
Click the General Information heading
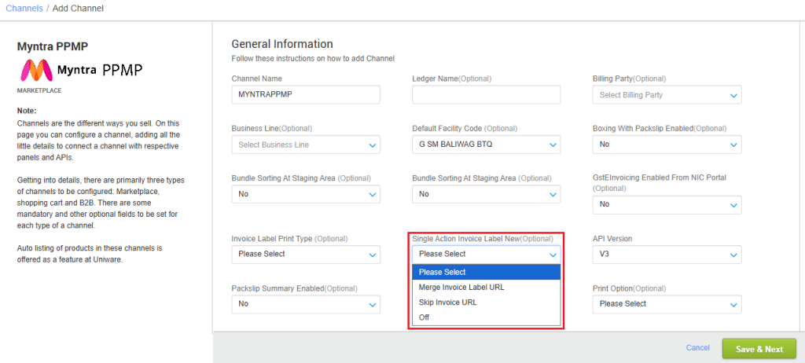tap(282, 44)
